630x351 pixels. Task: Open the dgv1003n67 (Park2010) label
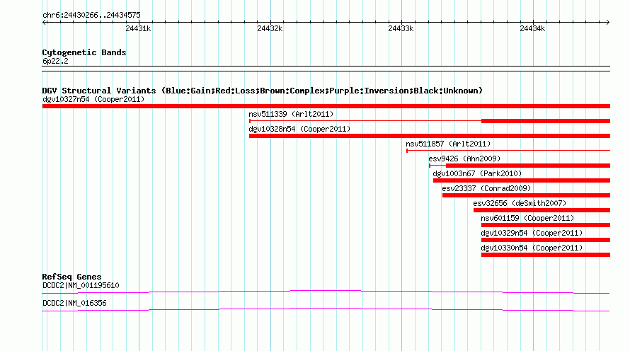coord(477,173)
